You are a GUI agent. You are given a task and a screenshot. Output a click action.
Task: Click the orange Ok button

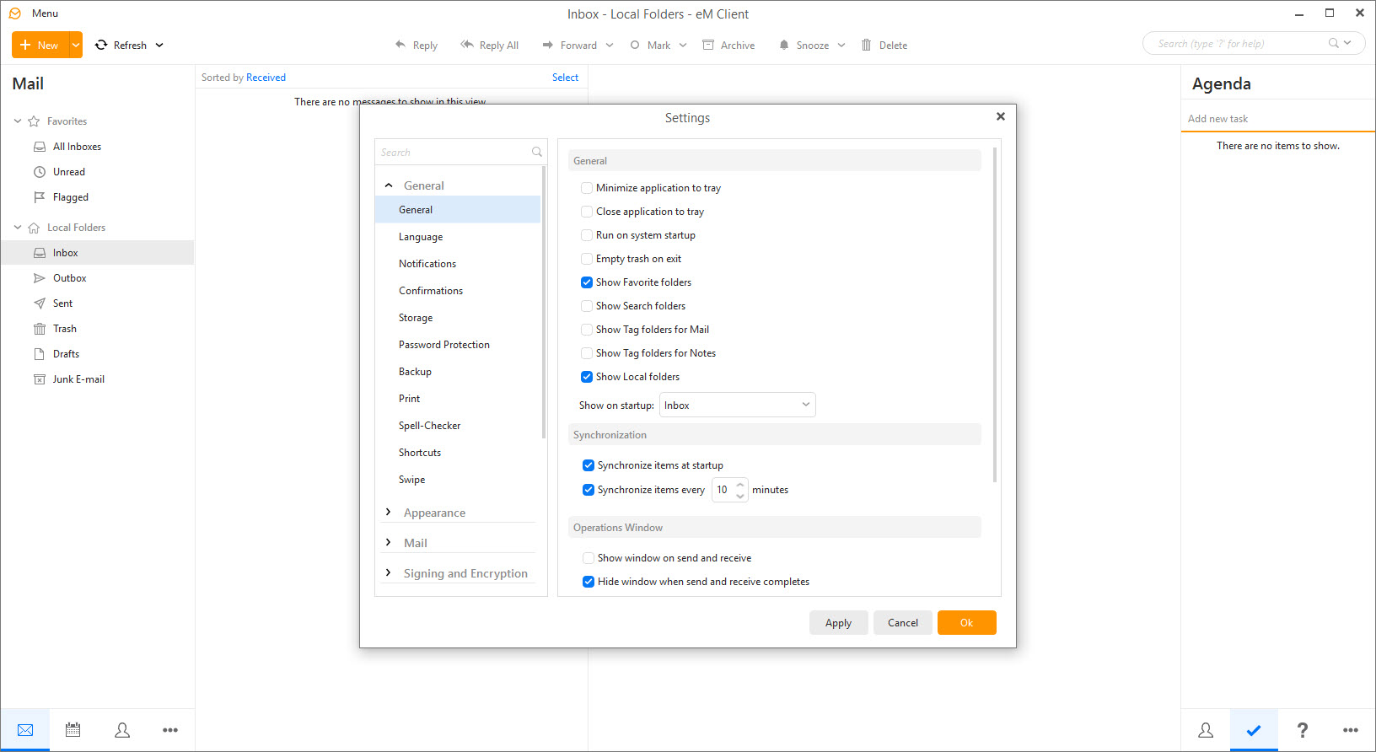tap(966, 623)
